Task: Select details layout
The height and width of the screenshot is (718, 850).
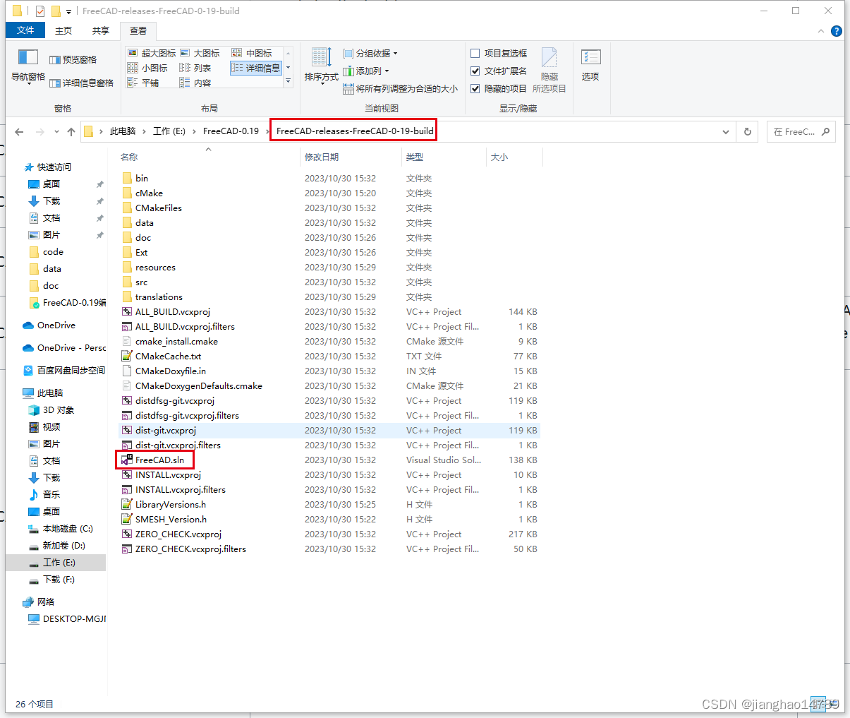Action: click(255, 68)
